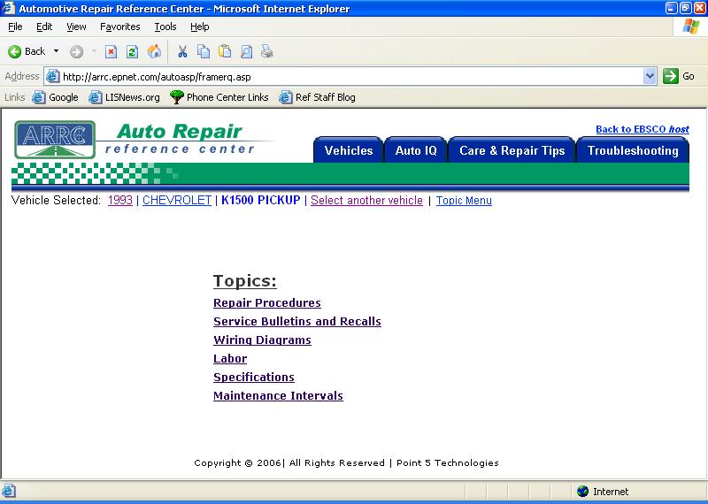This screenshot has width=708, height=504.
Task: Open the File menu
Action: point(15,27)
